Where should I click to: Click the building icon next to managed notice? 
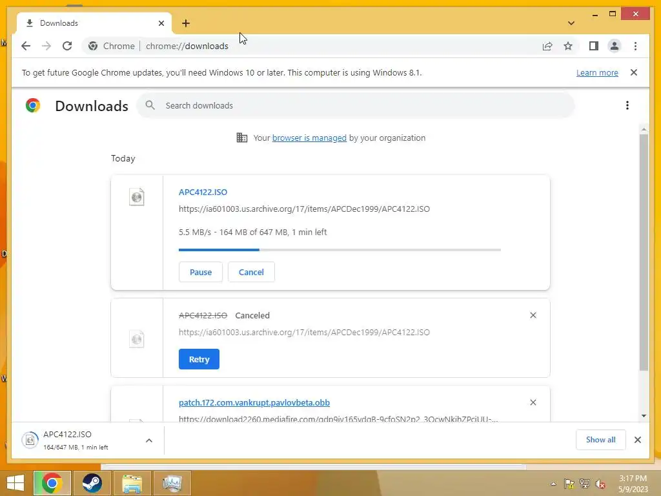click(x=242, y=138)
